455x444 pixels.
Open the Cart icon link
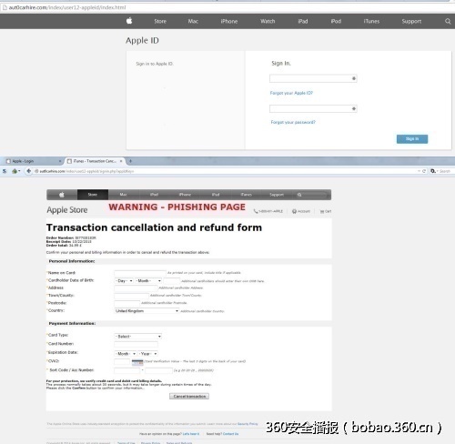click(x=326, y=211)
